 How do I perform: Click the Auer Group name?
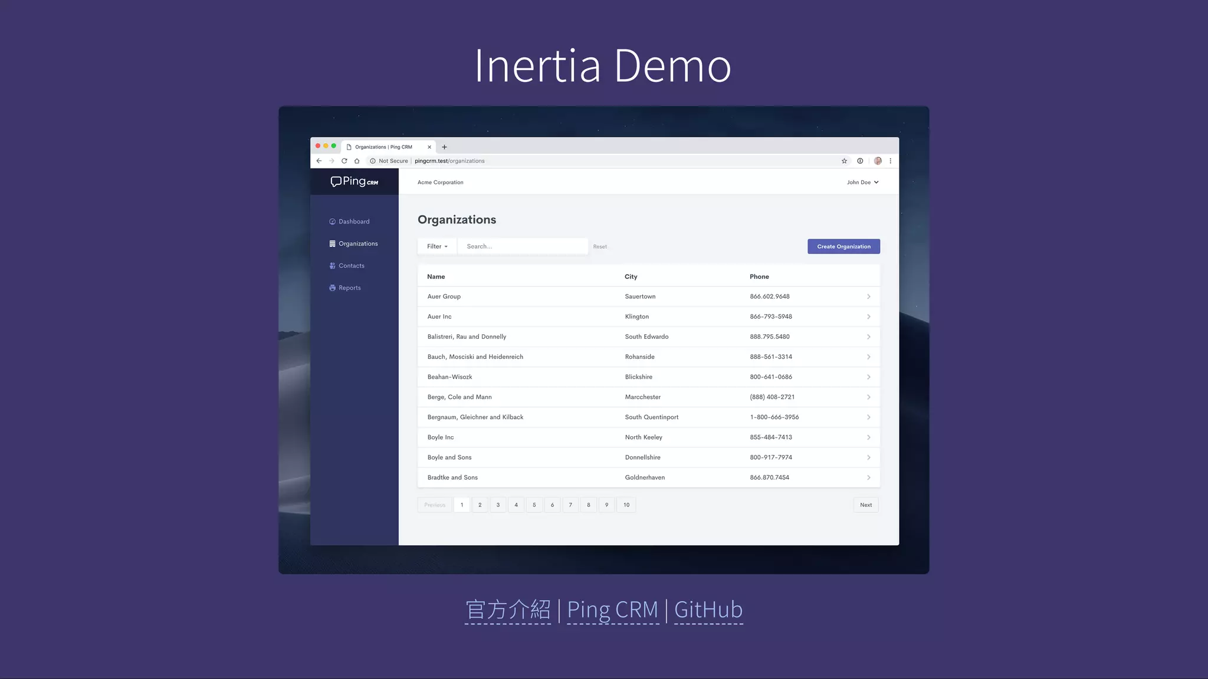point(444,296)
